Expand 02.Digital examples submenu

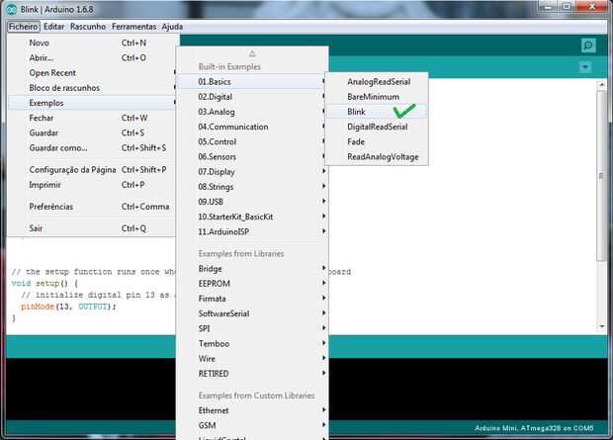(x=252, y=97)
